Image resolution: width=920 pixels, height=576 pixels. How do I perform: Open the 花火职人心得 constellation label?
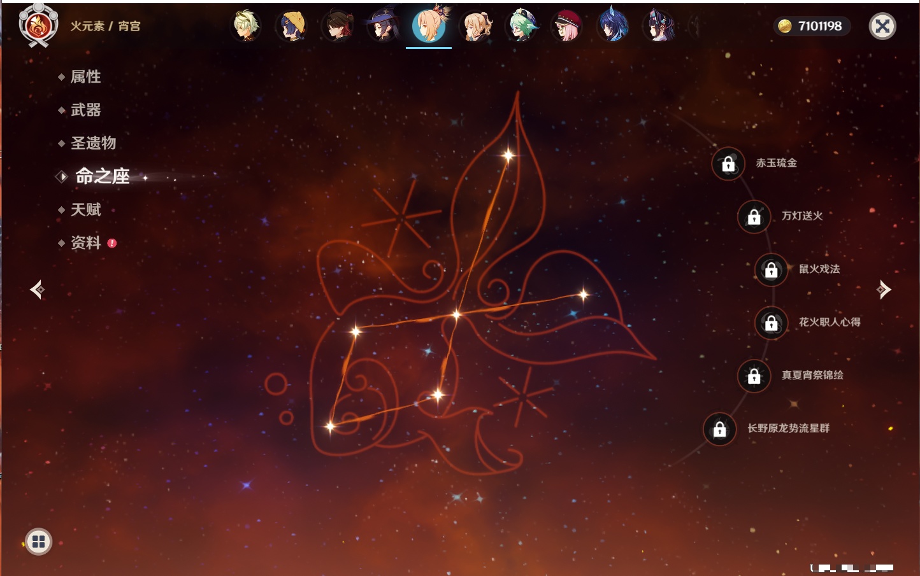click(x=830, y=322)
